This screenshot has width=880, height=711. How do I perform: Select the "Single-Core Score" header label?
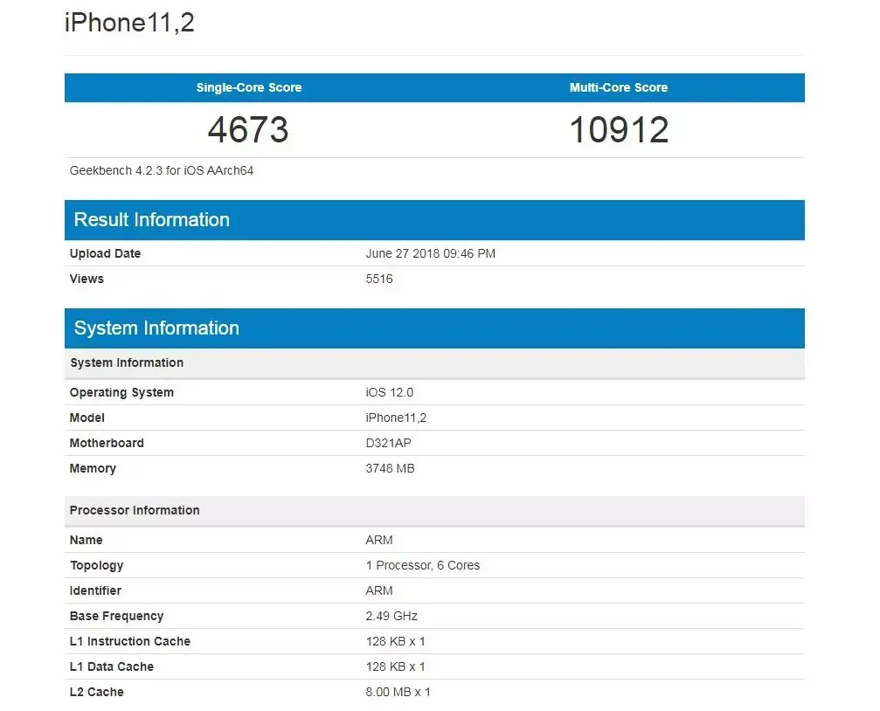[249, 87]
